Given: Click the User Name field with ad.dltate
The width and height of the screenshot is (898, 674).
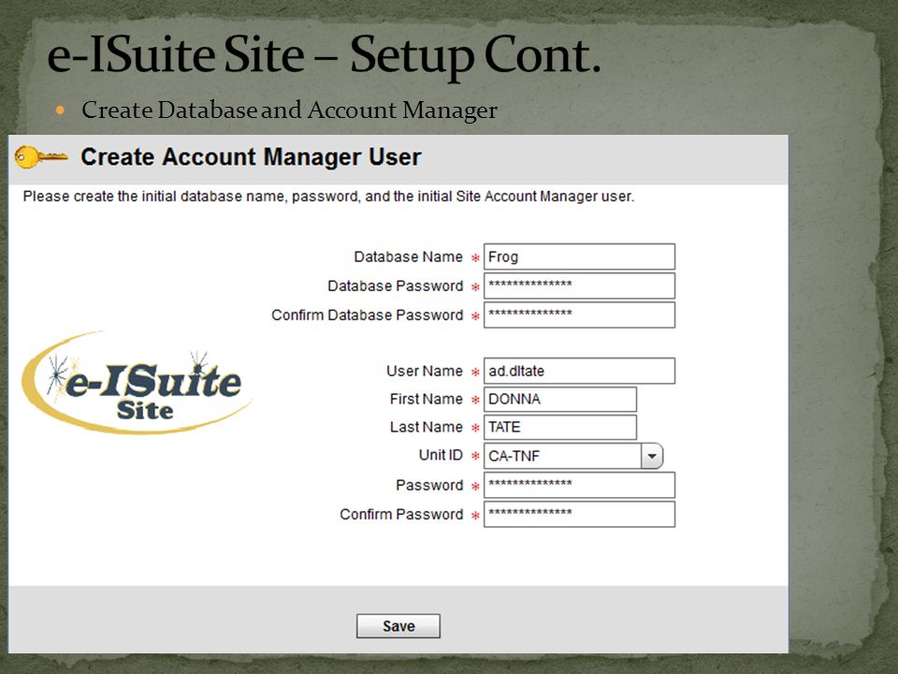Looking at the screenshot, I should pyautogui.click(x=579, y=371).
